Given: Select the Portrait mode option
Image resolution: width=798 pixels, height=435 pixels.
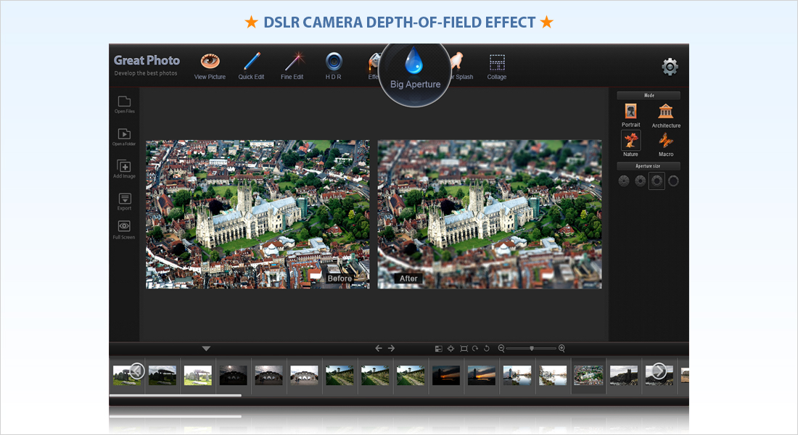Looking at the screenshot, I should pos(631,112).
